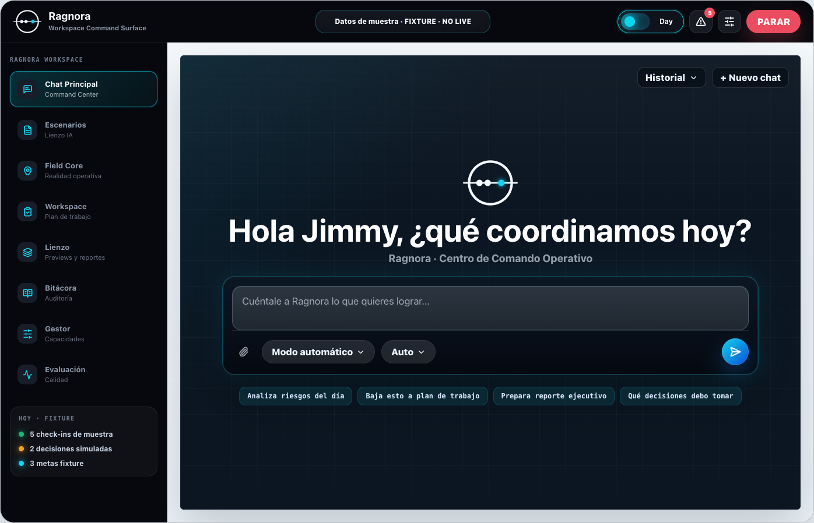Open the settings sliders icon in header
The image size is (814, 523).
729,22
